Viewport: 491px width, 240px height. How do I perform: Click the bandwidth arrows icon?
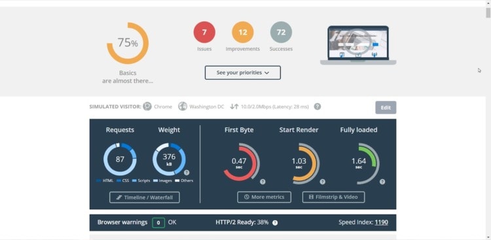coord(234,107)
